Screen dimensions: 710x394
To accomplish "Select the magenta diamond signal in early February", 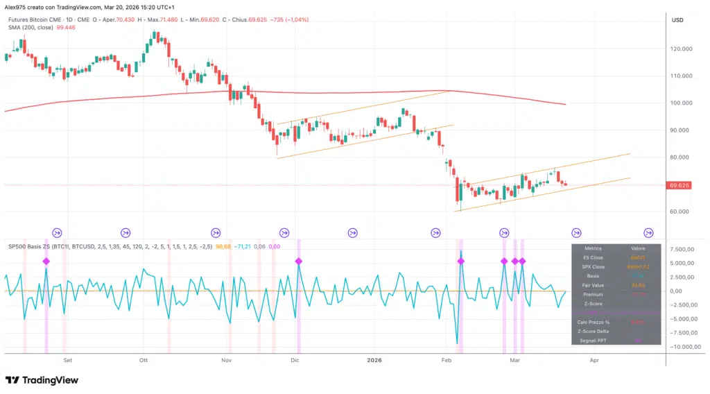I will click(x=460, y=261).
